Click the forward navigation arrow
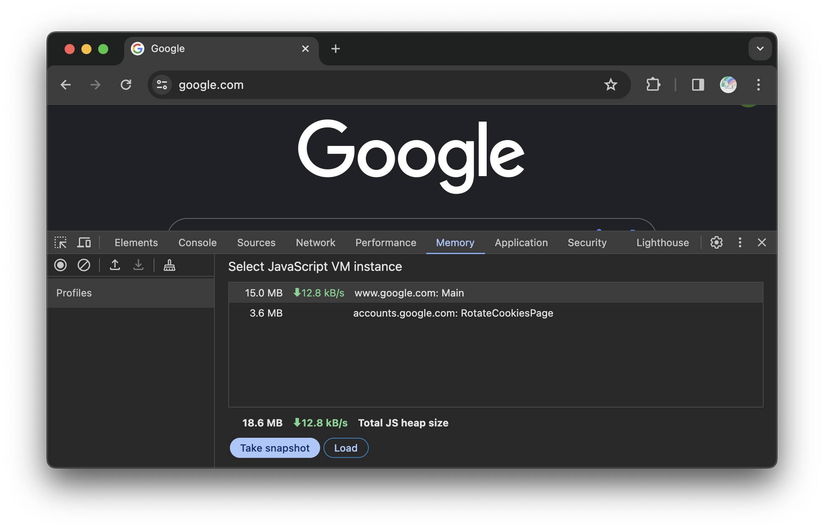The width and height of the screenshot is (824, 530). (x=96, y=85)
